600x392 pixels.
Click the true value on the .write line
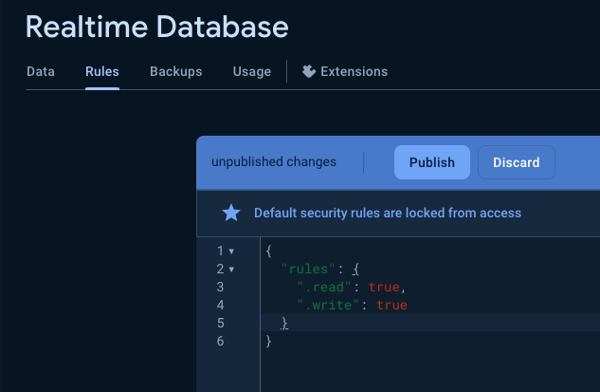[391, 305]
